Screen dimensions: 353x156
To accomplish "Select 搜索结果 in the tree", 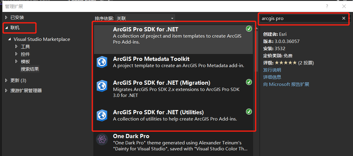I will click(x=30, y=69).
